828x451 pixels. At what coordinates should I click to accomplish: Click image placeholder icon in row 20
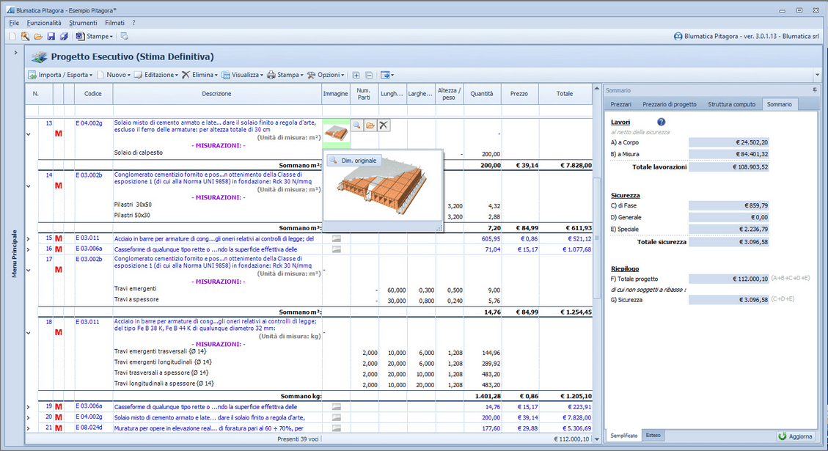[x=337, y=417]
